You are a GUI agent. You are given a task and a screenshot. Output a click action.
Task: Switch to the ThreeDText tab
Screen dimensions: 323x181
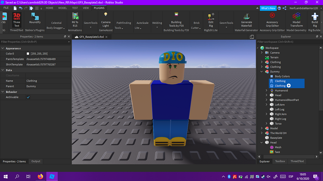pyautogui.click(x=297, y=161)
